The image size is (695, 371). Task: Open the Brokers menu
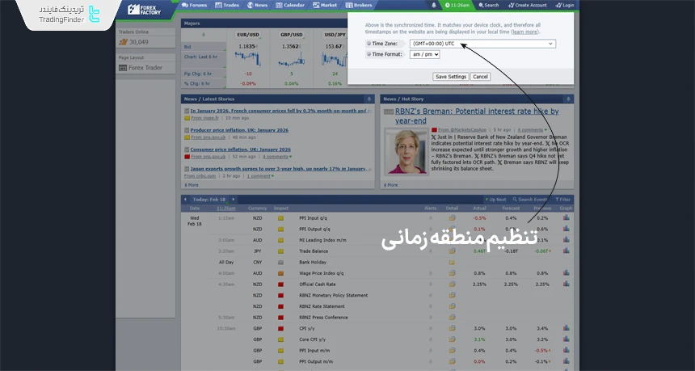coord(359,6)
